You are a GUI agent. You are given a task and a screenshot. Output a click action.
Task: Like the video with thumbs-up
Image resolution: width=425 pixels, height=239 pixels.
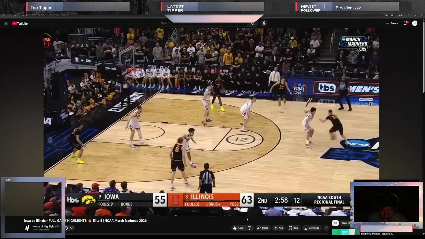point(238,228)
